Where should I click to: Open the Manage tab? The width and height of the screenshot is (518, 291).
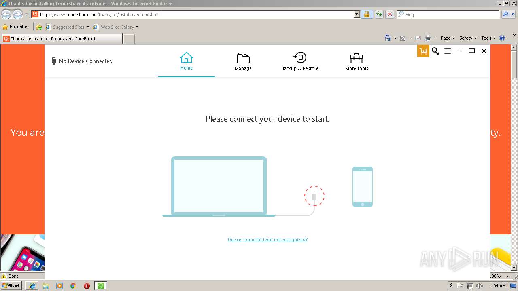243,61
